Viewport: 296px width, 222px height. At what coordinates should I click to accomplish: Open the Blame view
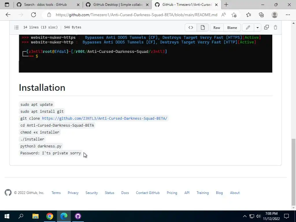(x=232, y=27)
